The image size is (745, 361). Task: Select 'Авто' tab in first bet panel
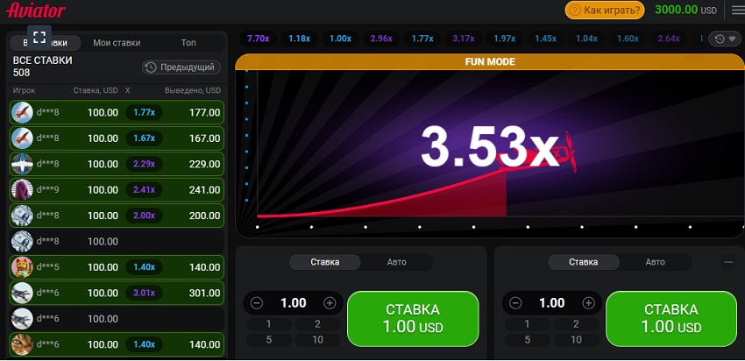[x=397, y=262]
